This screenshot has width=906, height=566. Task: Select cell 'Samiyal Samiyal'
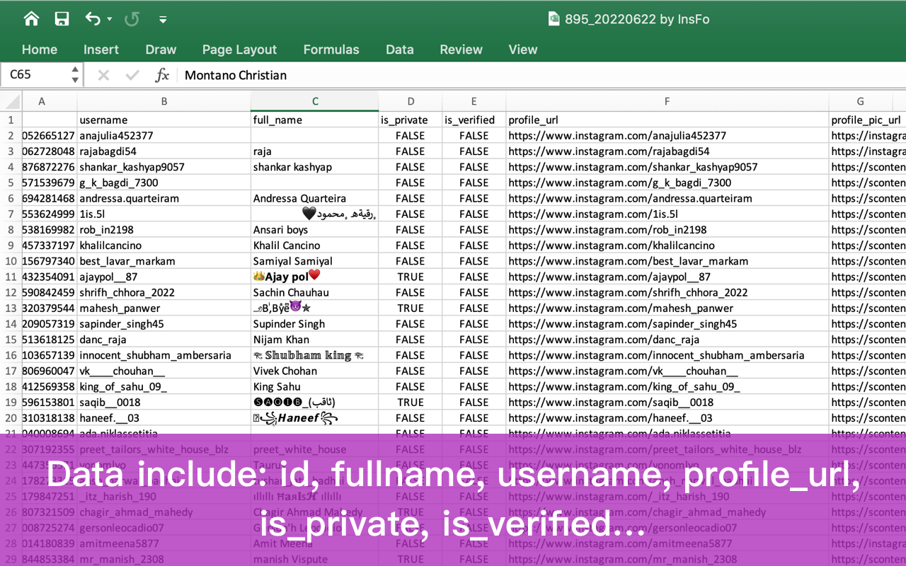(315, 261)
